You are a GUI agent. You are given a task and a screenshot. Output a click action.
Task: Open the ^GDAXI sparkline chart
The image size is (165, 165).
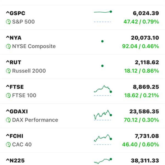103,115
